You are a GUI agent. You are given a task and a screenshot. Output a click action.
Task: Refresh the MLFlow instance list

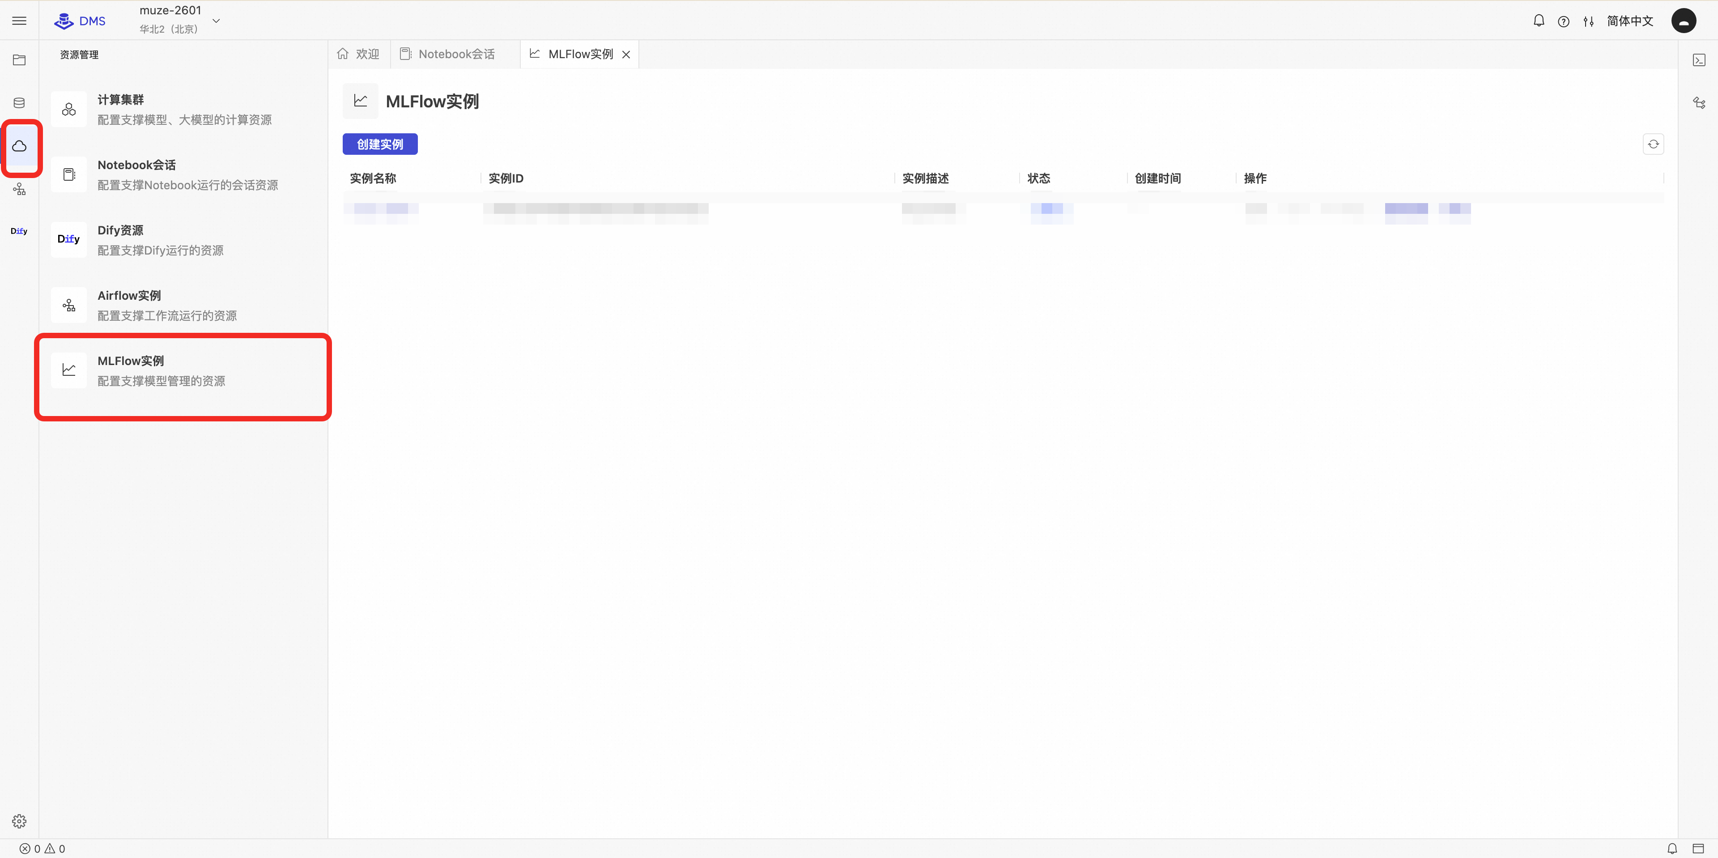(1653, 144)
